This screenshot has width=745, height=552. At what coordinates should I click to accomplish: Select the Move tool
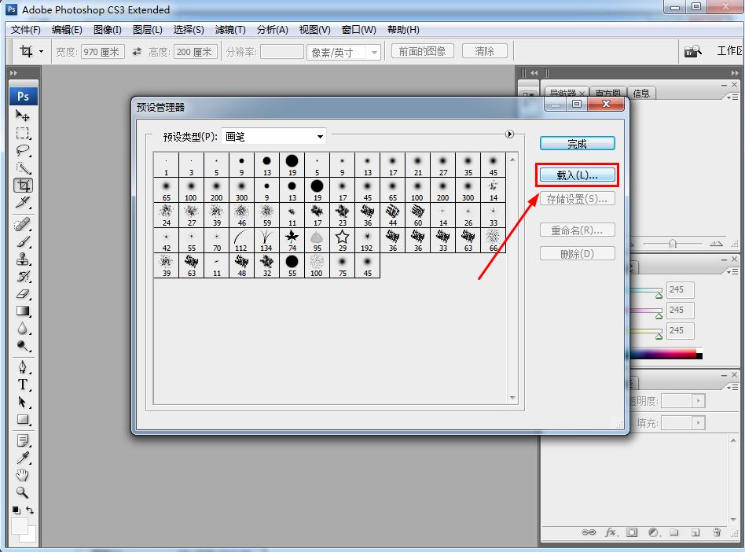(x=23, y=116)
